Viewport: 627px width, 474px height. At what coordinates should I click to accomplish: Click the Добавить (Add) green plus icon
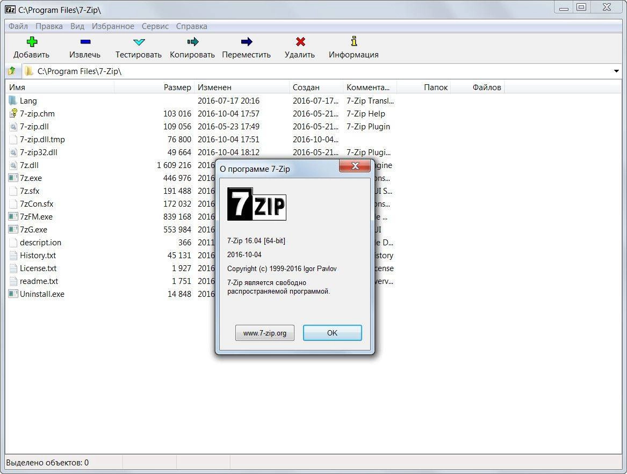point(32,41)
